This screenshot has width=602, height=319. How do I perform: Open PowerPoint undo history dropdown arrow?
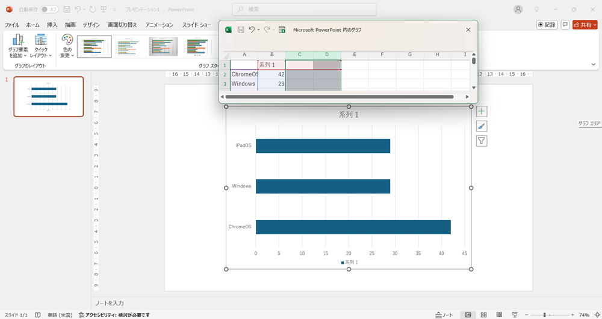coord(84,9)
